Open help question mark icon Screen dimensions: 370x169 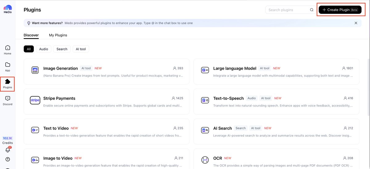pyautogui.click(x=8, y=159)
